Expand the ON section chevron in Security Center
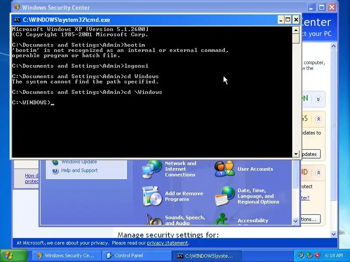 (318, 99)
